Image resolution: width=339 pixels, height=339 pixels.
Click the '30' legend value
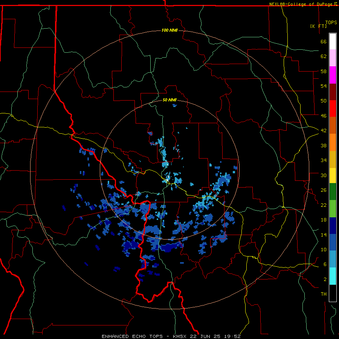[324, 175]
